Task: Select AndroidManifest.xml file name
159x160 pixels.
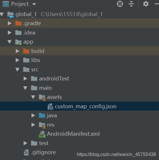Action: 73,134
